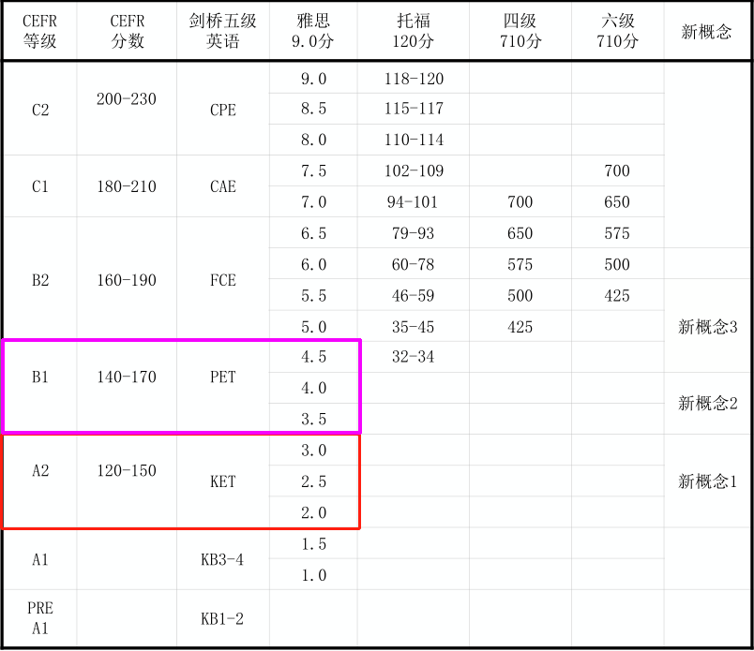The image size is (754, 651).
Task: Select the 四级 710分 header
Action: coord(520,28)
